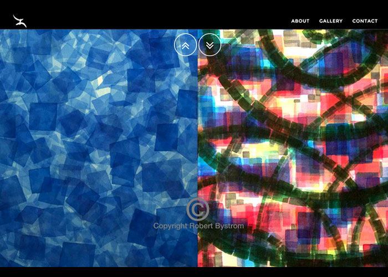Click the boundary between the two artworks
This screenshot has width=388, height=277.
pyautogui.click(x=198, y=138)
